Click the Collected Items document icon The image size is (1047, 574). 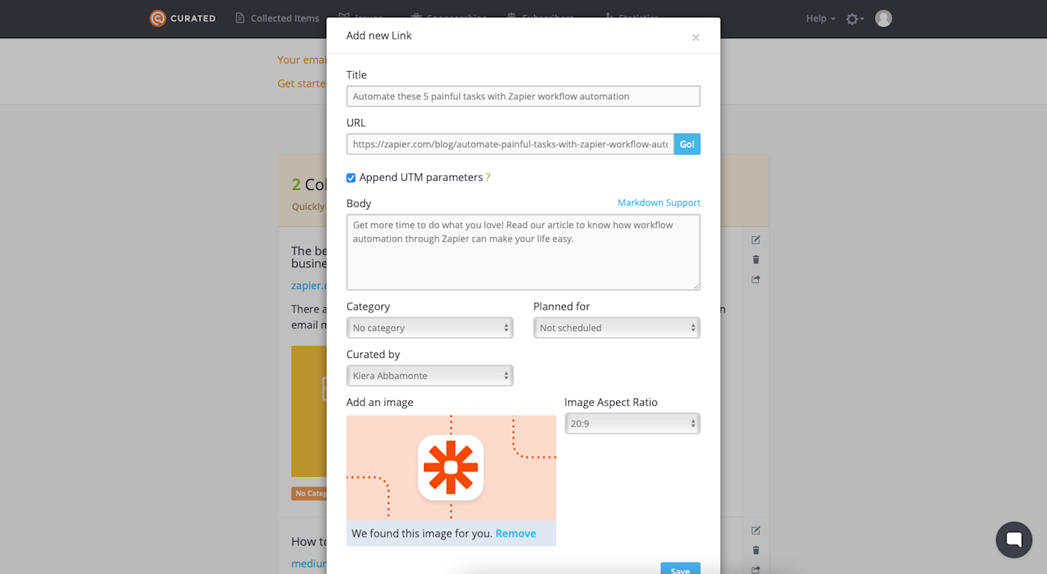(240, 18)
